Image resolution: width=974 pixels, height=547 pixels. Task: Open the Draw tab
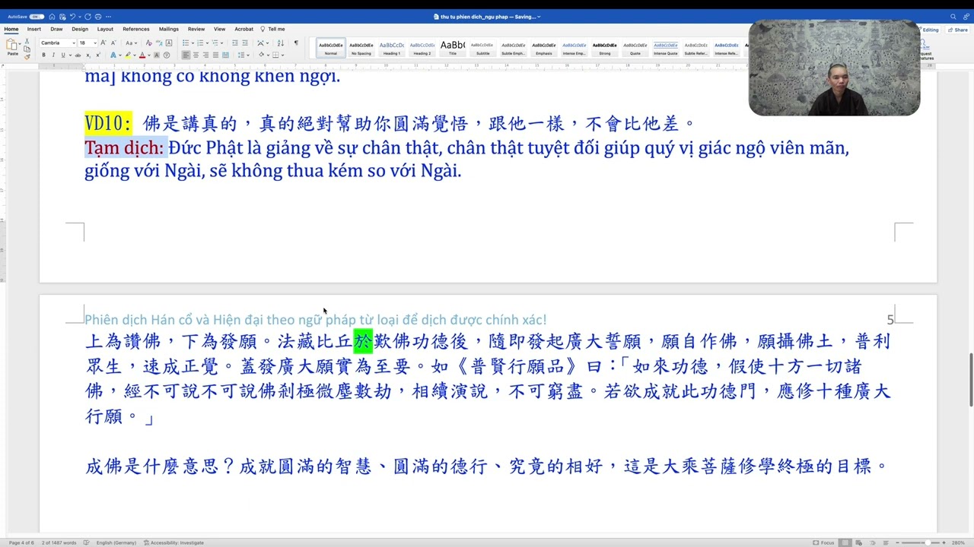[x=56, y=29]
